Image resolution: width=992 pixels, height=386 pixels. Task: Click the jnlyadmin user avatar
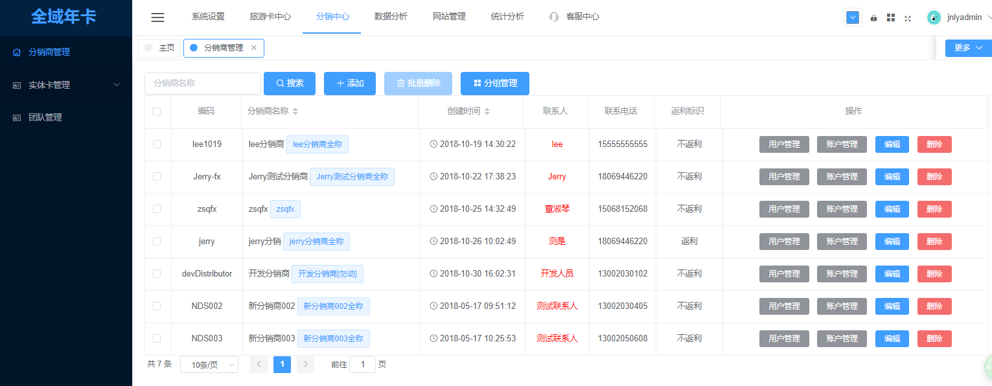934,17
